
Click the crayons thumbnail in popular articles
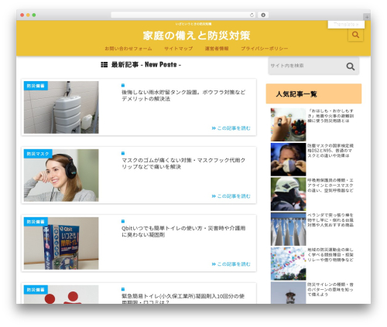[288, 124]
